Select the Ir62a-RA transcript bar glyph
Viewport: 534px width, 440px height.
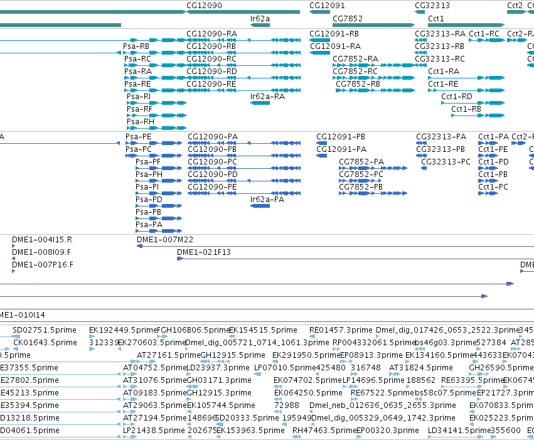tap(260, 103)
